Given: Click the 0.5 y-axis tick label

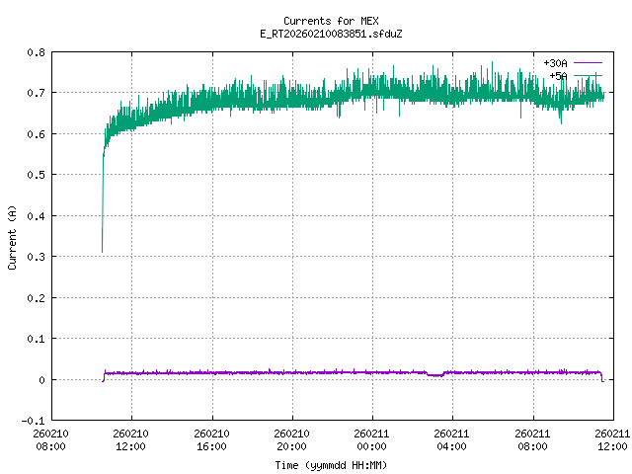Looking at the screenshot, I should [35, 175].
